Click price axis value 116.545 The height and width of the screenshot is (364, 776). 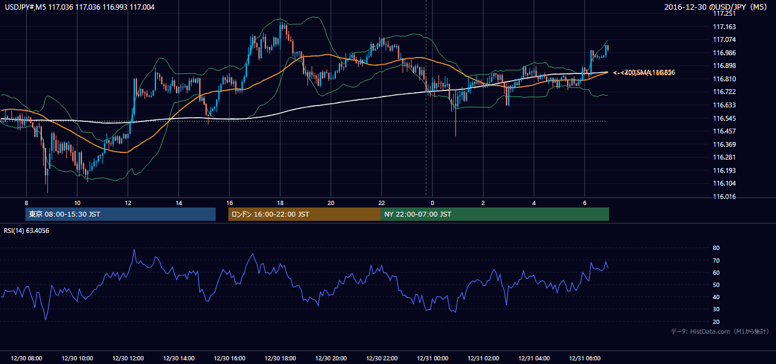click(x=724, y=118)
